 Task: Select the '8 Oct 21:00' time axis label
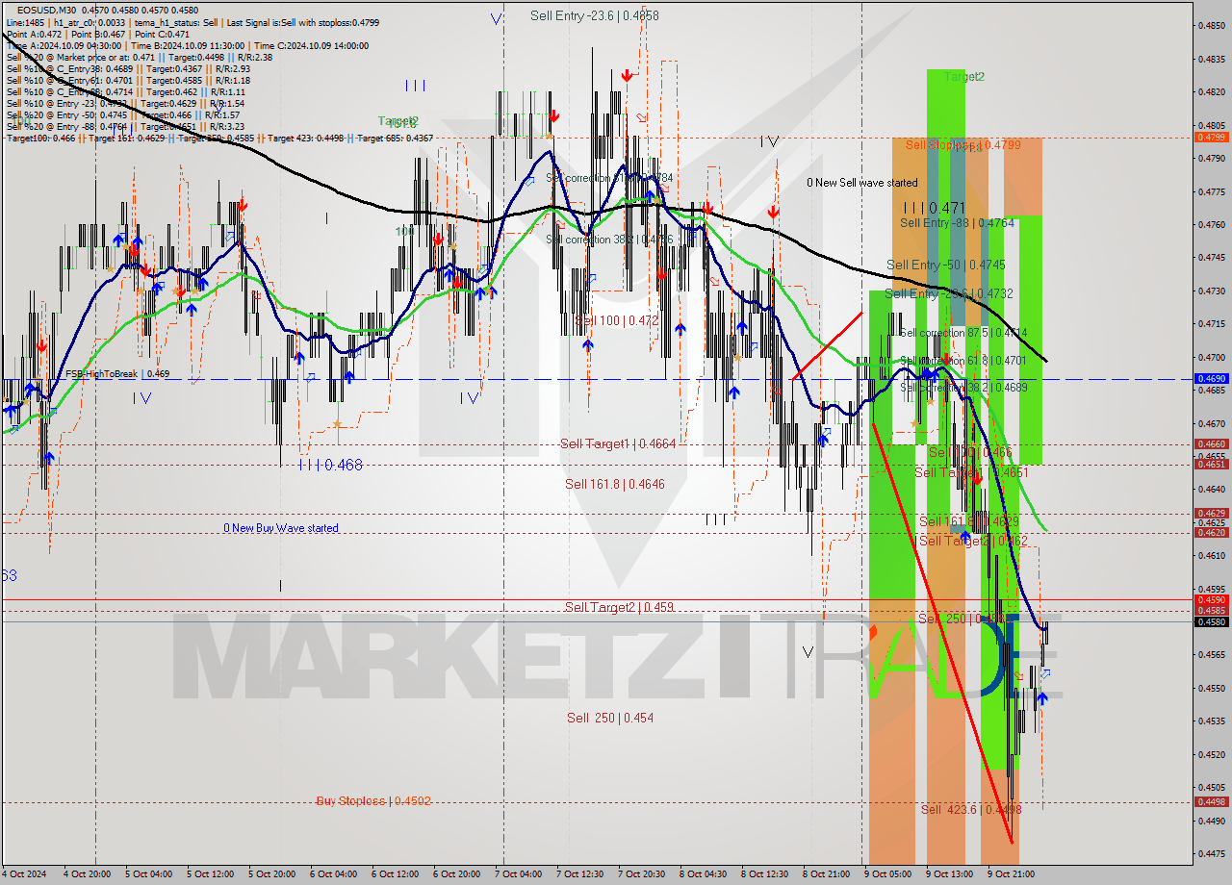(829, 874)
